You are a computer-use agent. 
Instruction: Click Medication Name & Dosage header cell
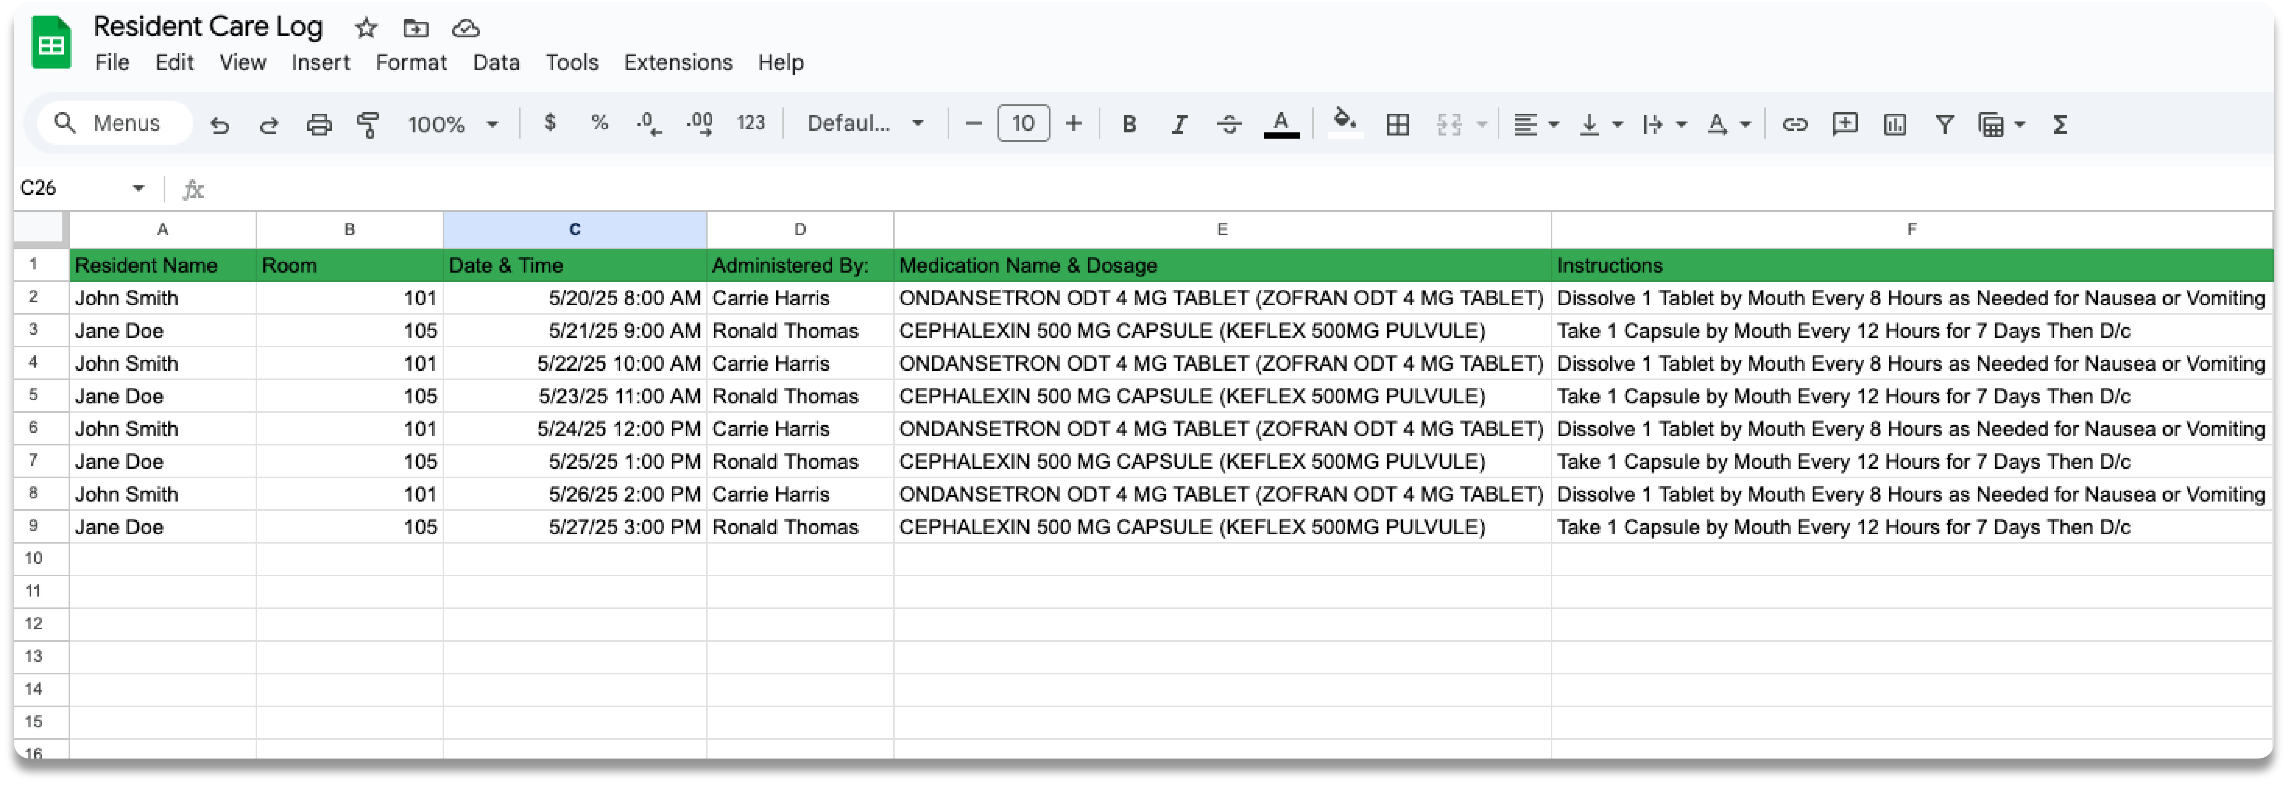1222,265
